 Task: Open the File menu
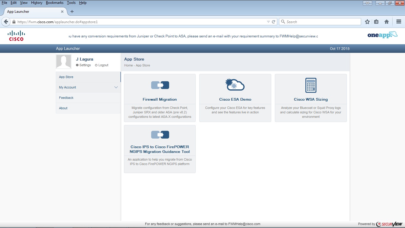pyautogui.click(x=4, y=3)
